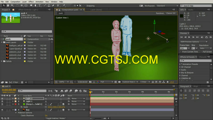Enable Full Screen checkbox

tap(201, 52)
